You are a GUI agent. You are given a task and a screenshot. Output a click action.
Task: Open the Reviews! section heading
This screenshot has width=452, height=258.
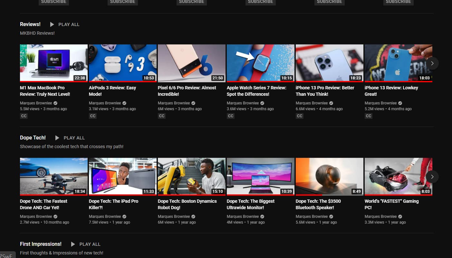pyautogui.click(x=30, y=24)
